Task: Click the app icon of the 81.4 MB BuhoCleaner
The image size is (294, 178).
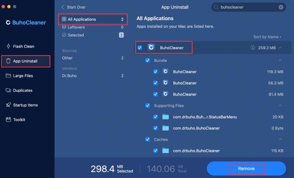Action: point(165,94)
